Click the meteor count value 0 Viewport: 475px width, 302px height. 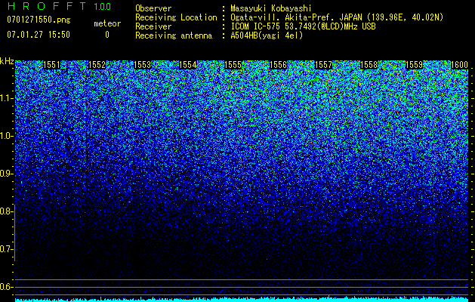pos(107,35)
